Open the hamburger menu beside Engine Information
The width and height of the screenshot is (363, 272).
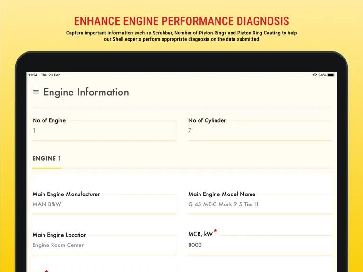click(36, 92)
